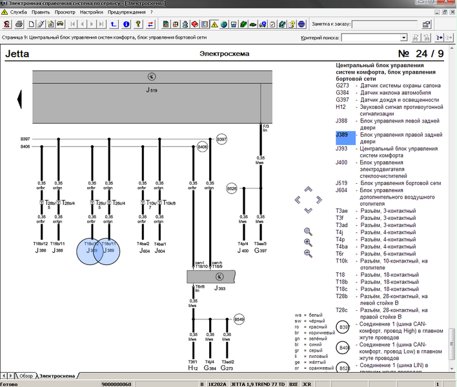
Task: Select the Электросхема tab
Action: pos(57,376)
